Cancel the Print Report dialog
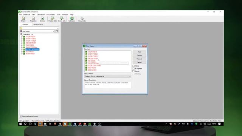The height and width of the screenshot is (136, 242). [x=139, y=62]
